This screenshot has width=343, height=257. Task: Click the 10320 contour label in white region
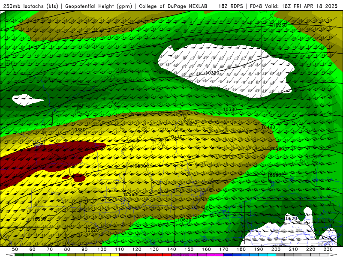(212, 73)
